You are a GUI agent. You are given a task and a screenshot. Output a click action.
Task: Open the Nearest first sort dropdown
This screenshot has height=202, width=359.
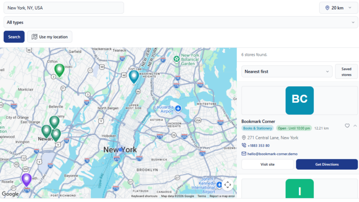pyautogui.click(x=287, y=72)
